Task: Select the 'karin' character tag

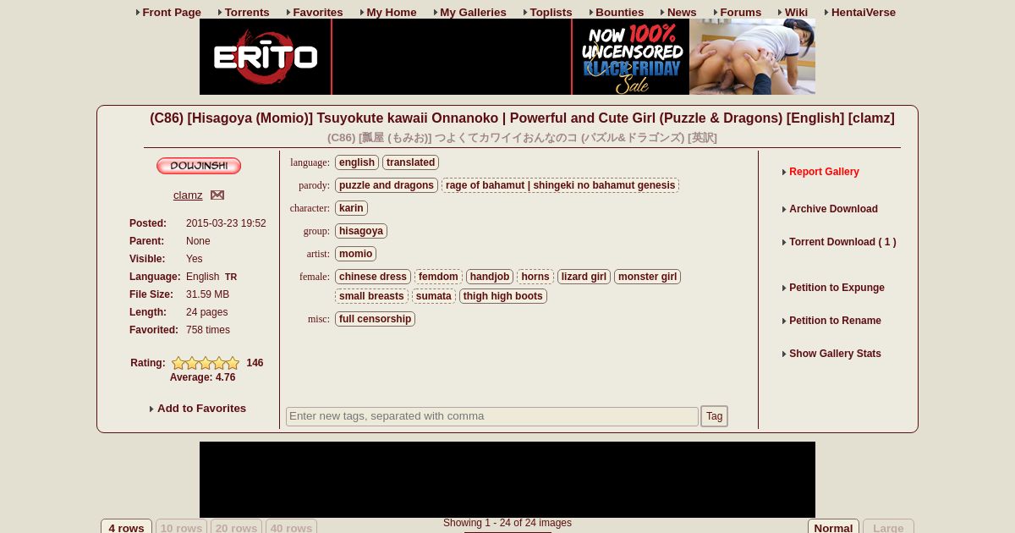Action: click(351, 208)
